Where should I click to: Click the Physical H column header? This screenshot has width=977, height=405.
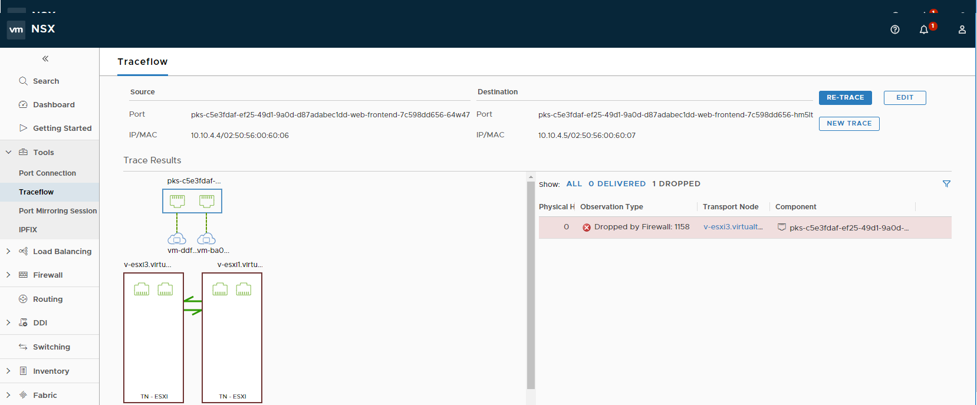(557, 207)
